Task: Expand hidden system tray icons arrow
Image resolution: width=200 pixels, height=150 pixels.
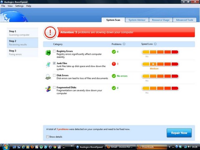Action: click(170, 147)
